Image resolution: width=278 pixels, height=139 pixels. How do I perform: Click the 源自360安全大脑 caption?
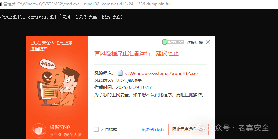[65, 135]
